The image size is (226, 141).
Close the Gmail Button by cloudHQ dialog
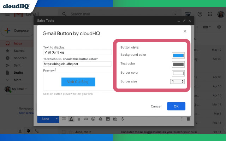(185, 31)
